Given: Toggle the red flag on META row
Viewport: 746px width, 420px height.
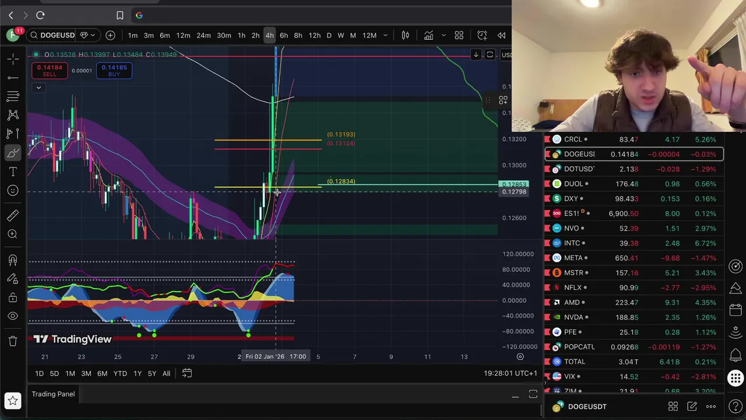Looking at the screenshot, I should point(547,258).
